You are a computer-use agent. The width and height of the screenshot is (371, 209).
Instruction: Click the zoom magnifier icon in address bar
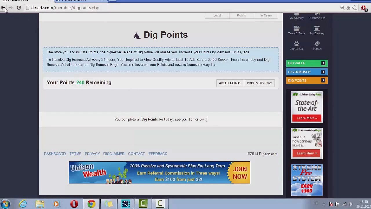342,8
